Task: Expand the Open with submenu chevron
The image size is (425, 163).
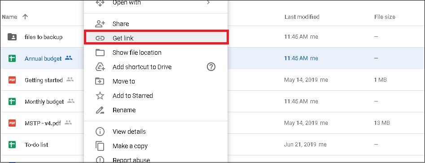Action: click(x=208, y=2)
